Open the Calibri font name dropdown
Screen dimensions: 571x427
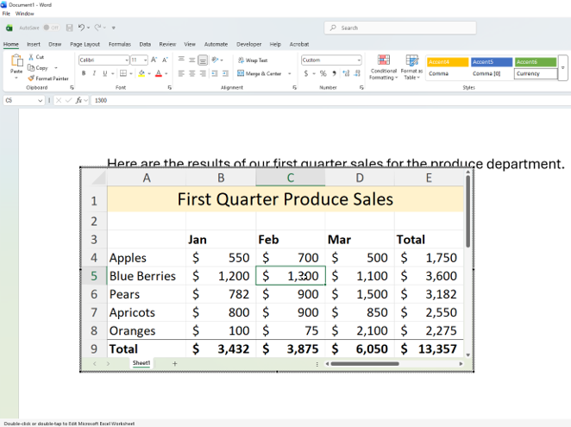127,60
